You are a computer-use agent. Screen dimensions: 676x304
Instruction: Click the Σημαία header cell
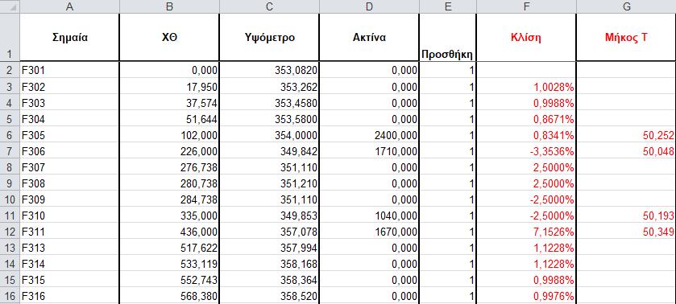69,38
